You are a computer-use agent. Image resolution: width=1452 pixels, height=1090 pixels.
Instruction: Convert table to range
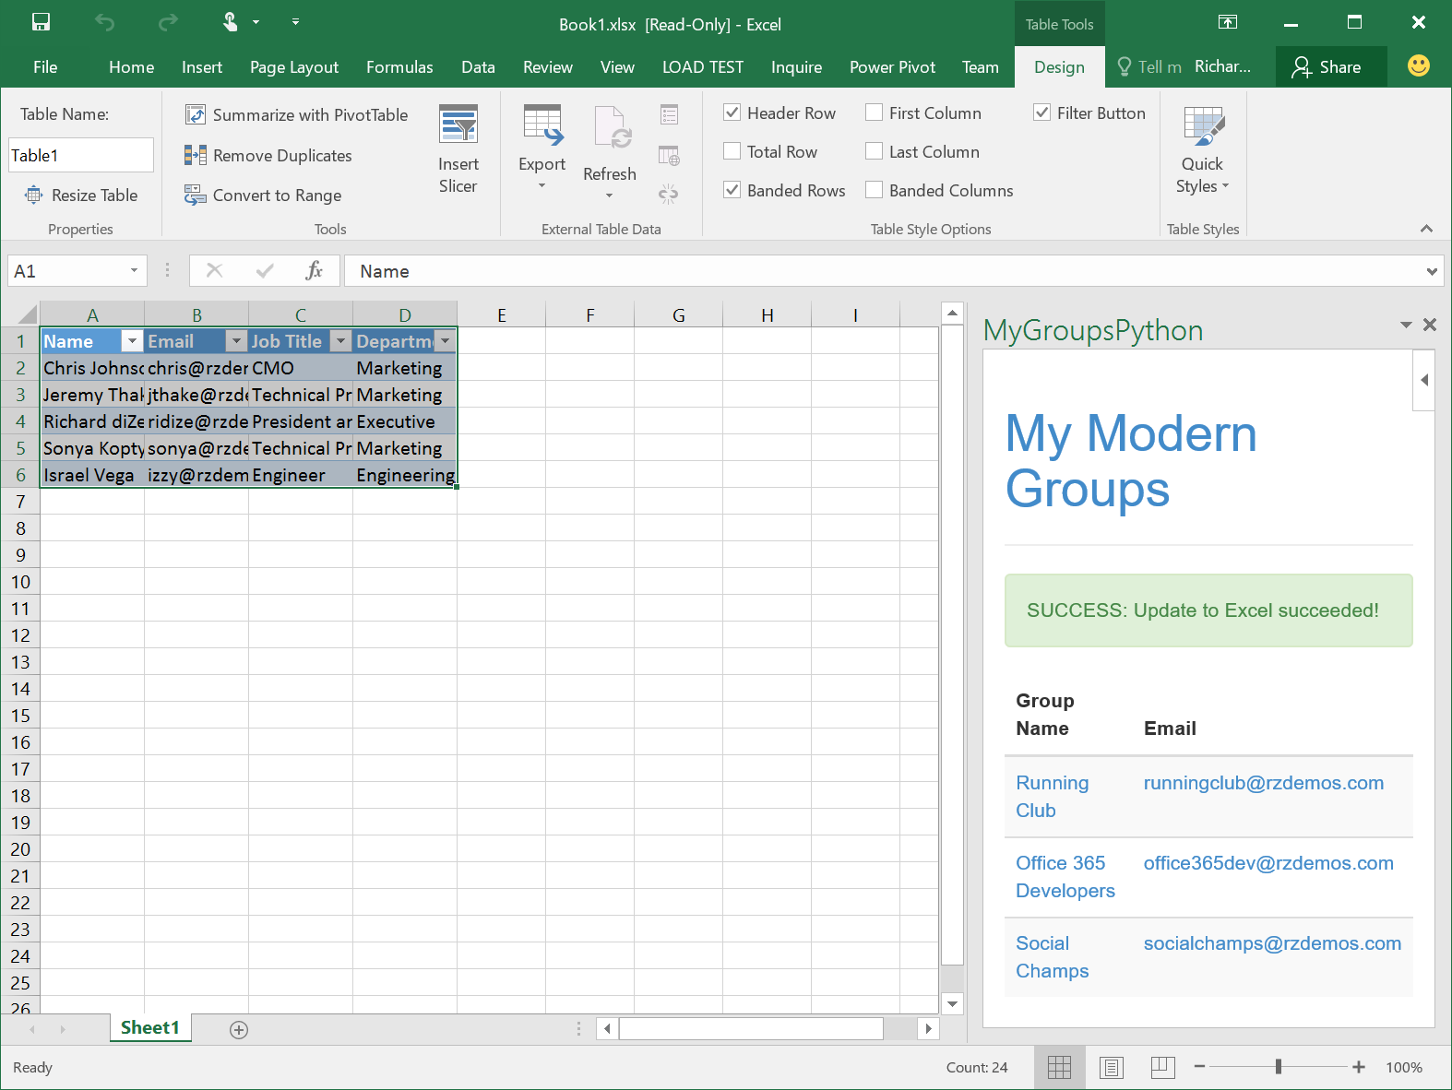pyautogui.click(x=263, y=195)
